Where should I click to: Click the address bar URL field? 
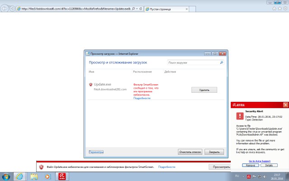coord(76,9)
